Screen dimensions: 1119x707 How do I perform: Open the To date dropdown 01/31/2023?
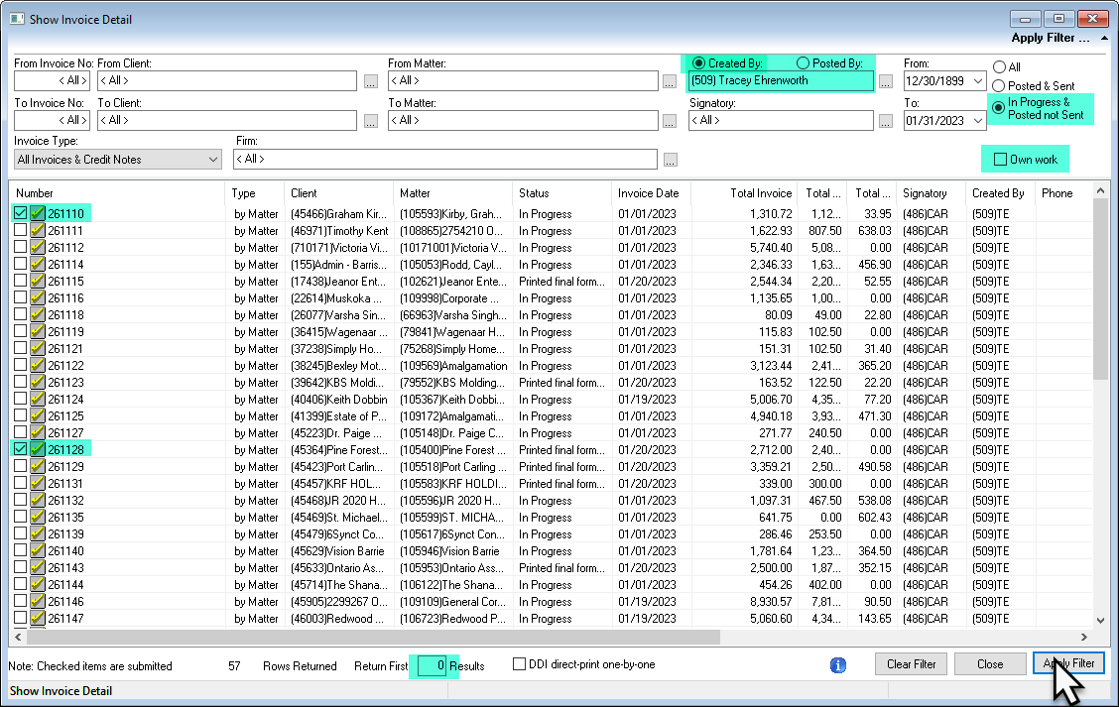(x=978, y=121)
